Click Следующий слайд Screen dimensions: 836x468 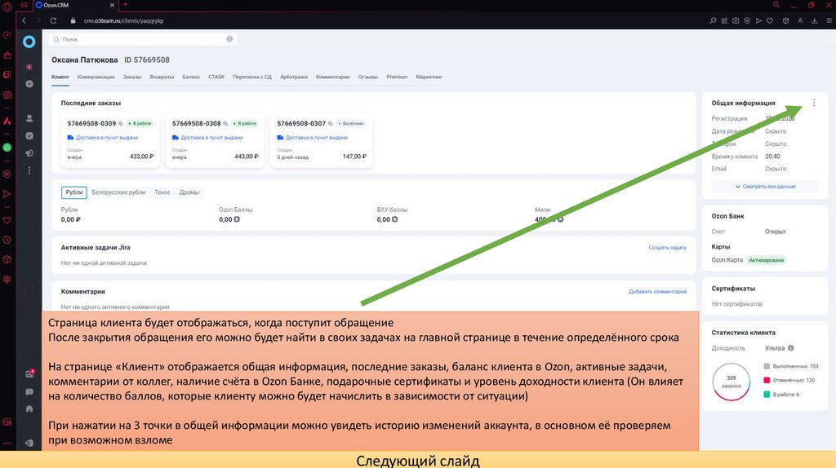tap(418, 460)
